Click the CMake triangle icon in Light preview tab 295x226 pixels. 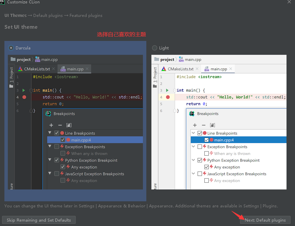[164, 69]
